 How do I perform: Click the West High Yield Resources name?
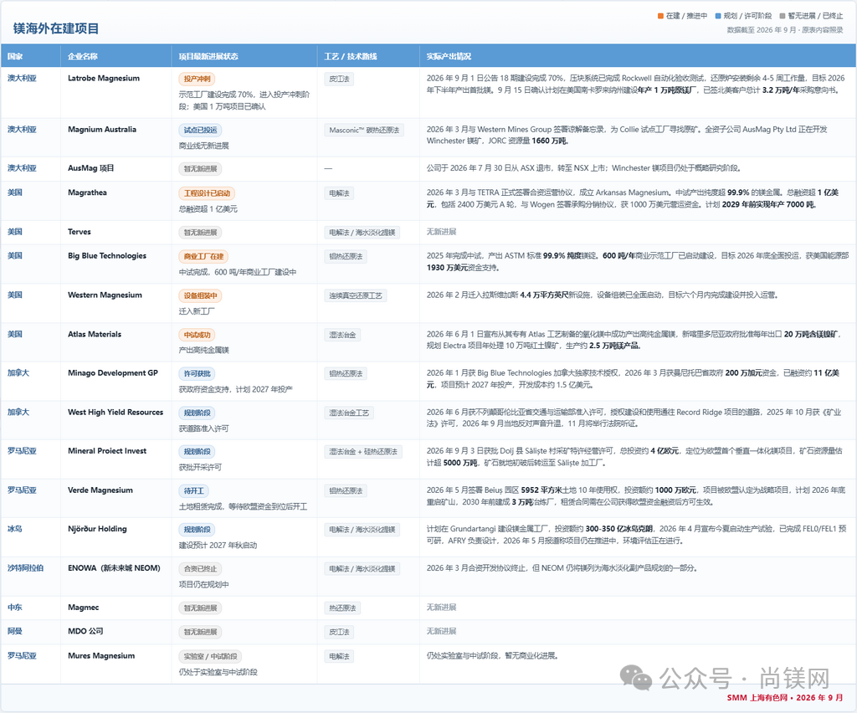(115, 412)
